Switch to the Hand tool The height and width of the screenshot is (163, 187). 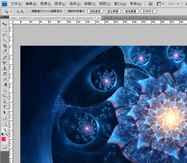[x=5, y=124]
